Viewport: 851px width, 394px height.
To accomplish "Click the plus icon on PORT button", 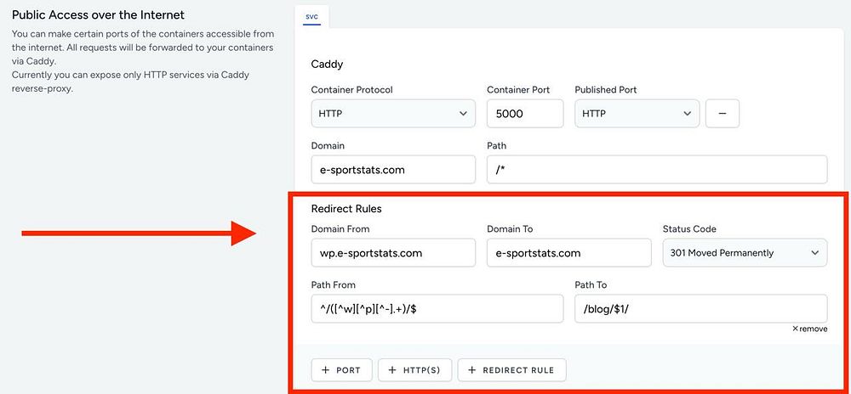I will [x=324, y=370].
